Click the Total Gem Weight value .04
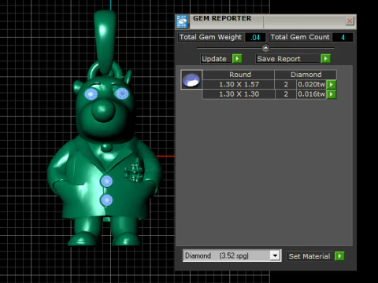The height and width of the screenshot is (283, 378). click(255, 37)
